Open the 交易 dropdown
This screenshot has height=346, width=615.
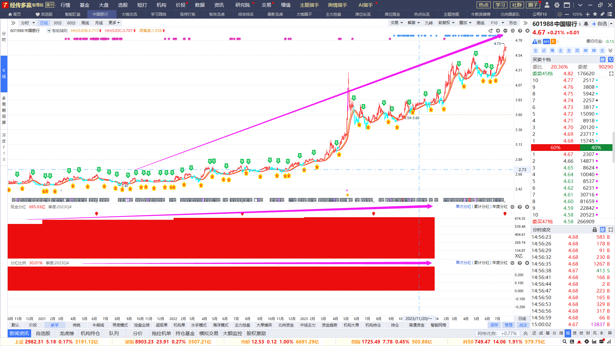point(397,23)
